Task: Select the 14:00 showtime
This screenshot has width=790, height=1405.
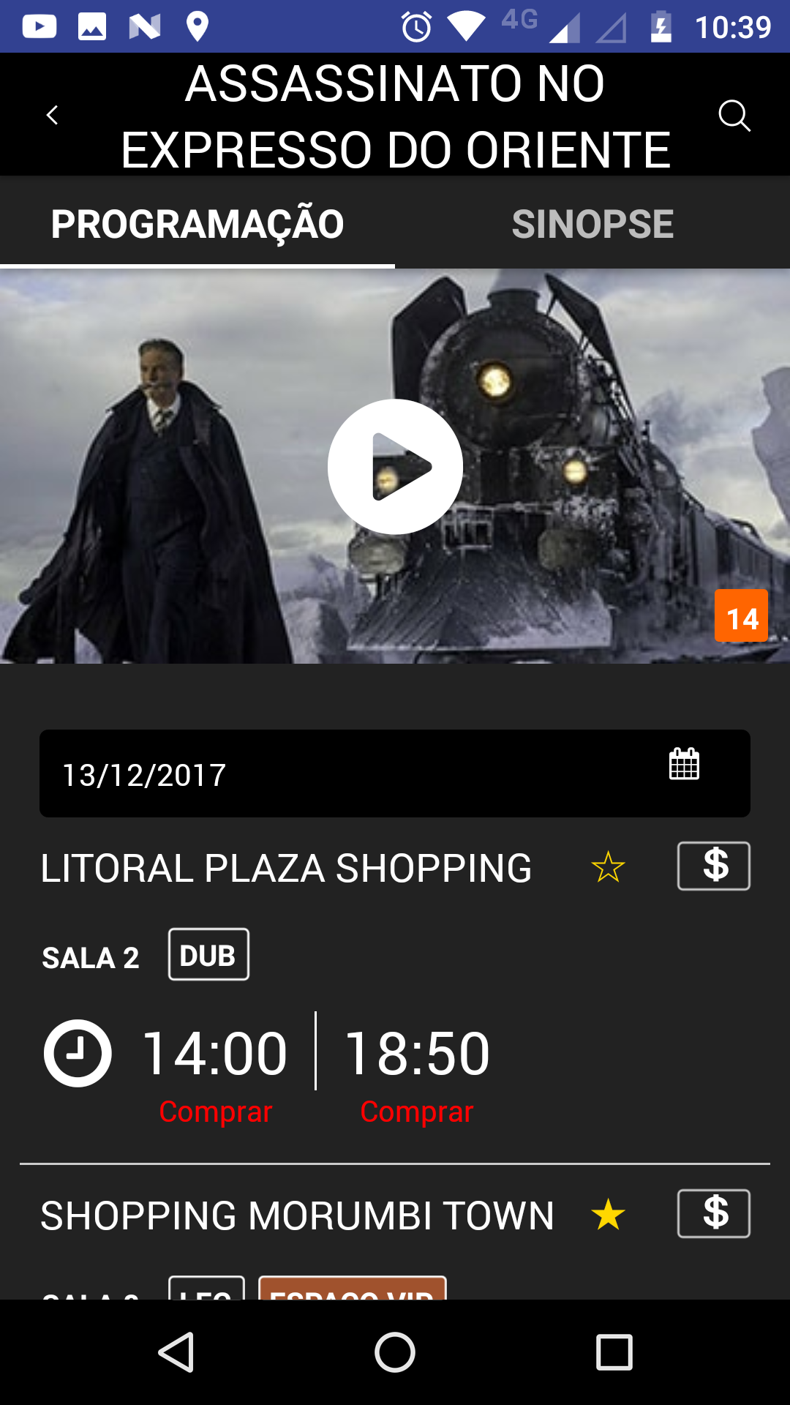Action: [x=215, y=1053]
